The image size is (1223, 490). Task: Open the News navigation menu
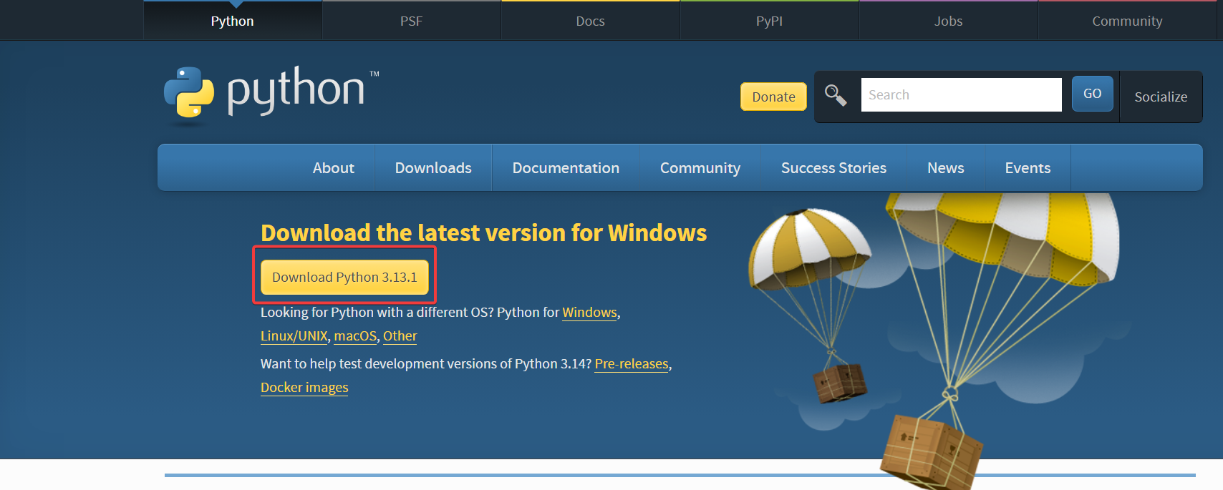pyautogui.click(x=946, y=167)
